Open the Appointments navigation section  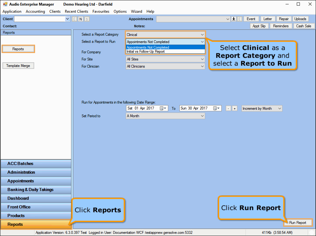[36, 181]
